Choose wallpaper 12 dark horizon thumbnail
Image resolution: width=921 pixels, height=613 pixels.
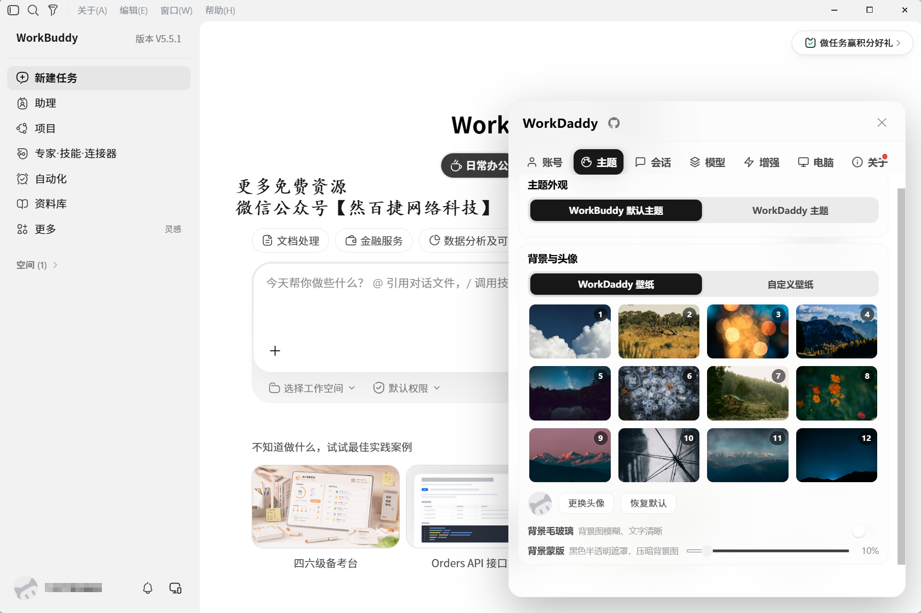click(x=836, y=455)
